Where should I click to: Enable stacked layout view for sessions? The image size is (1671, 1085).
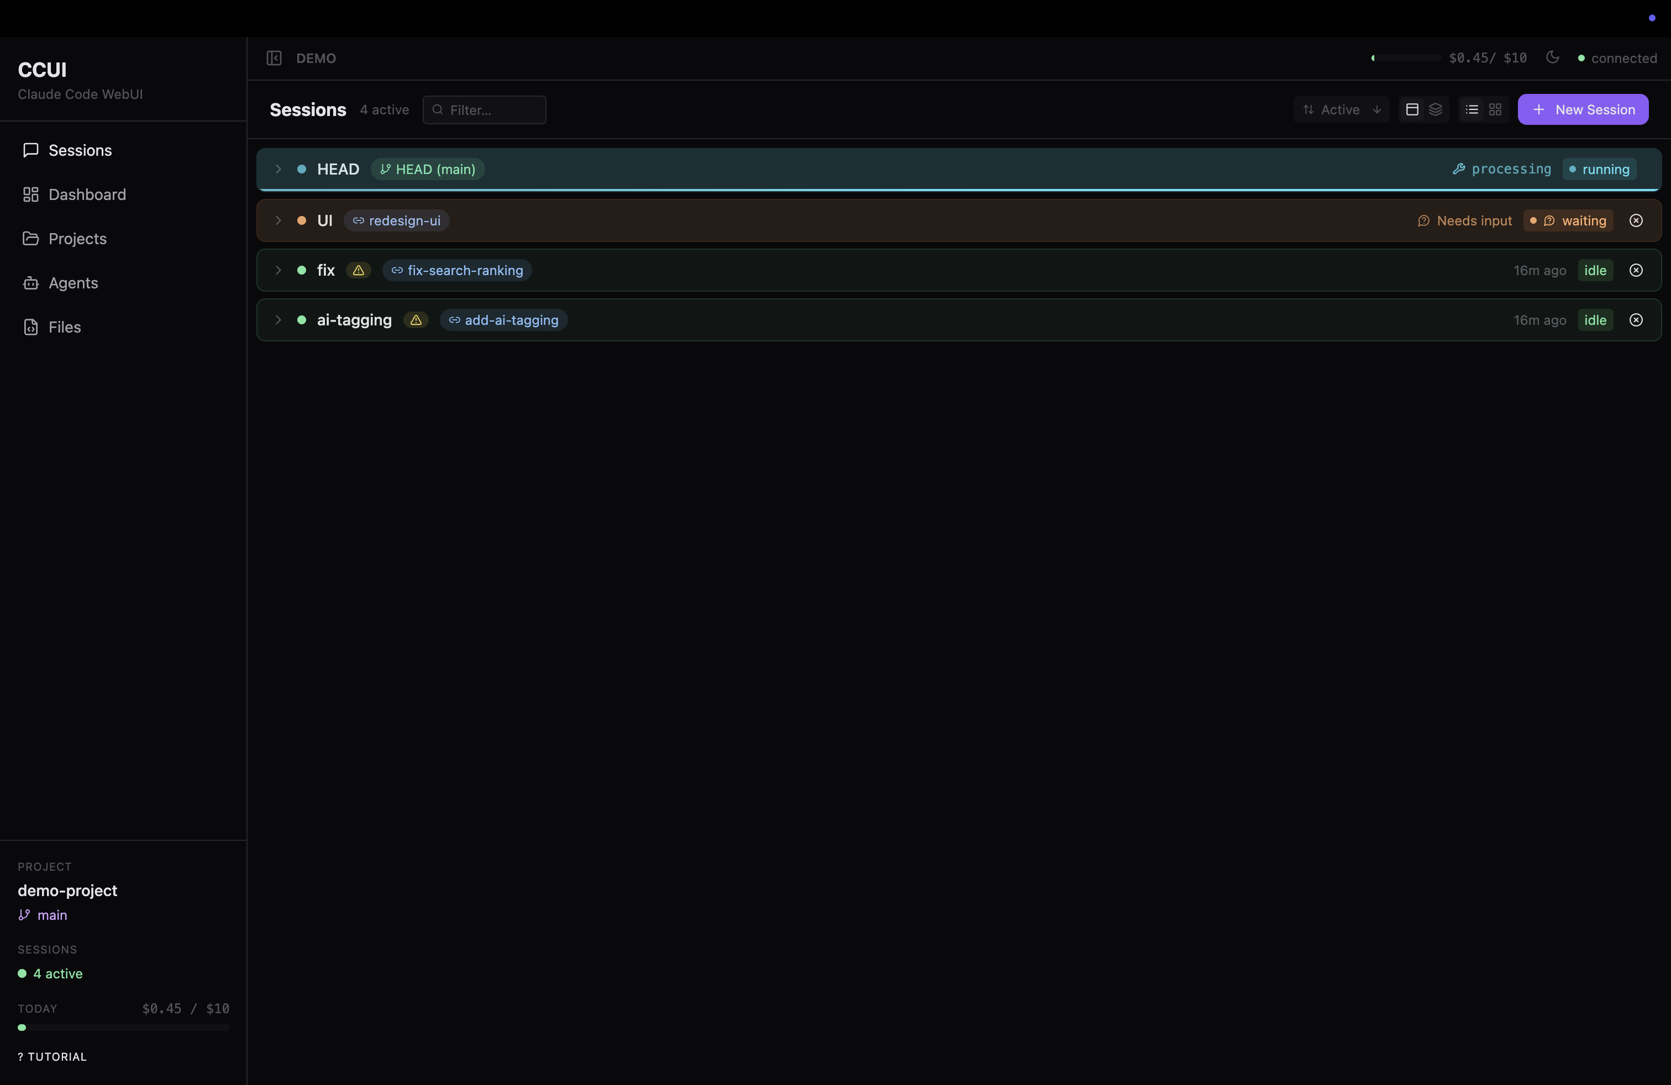pyautogui.click(x=1436, y=109)
